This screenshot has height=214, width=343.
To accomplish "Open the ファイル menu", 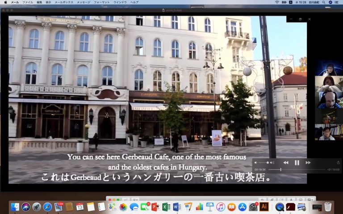I will tap(28, 2).
